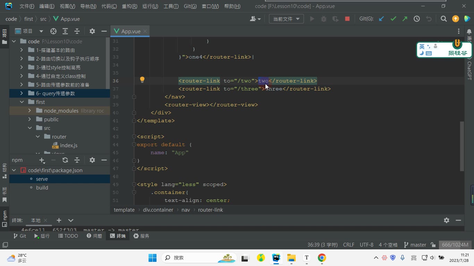The height and width of the screenshot is (266, 474).
Task: Expand the 6- query传递参数 folder
Action: pyautogui.click(x=22, y=93)
